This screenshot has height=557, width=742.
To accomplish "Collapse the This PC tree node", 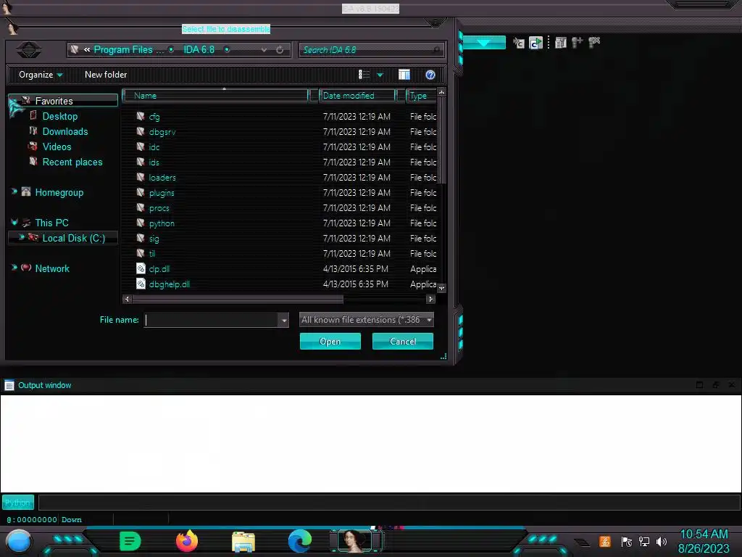I will click(14, 222).
